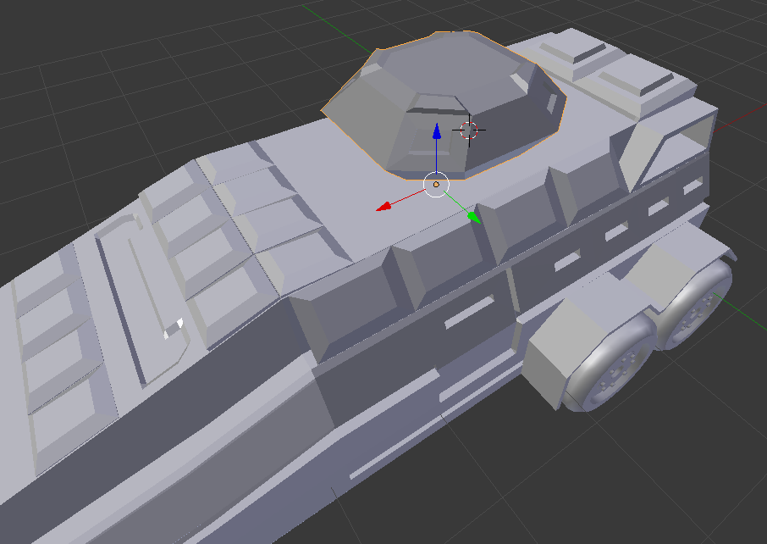Click the white circle at the gizmo center
This screenshot has height=544, width=767.
436,184
